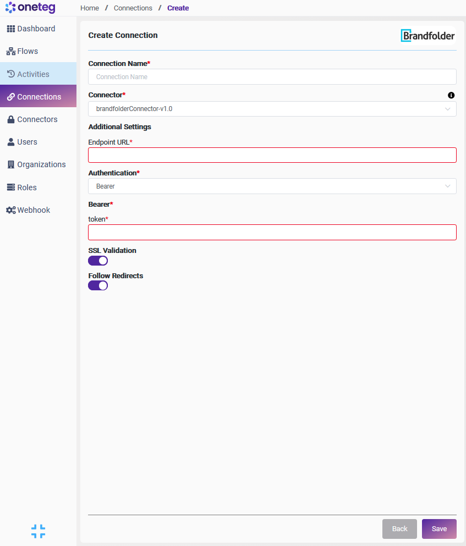Viewport: 466px width, 546px height.
Task: Click into the Endpoint URL field
Action: pyautogui.click(x=272, y=155)
